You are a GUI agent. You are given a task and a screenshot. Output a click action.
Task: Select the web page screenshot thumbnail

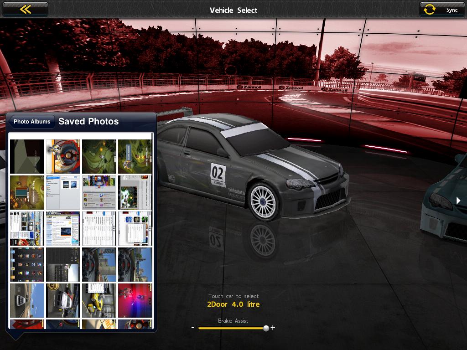[63, 228]
